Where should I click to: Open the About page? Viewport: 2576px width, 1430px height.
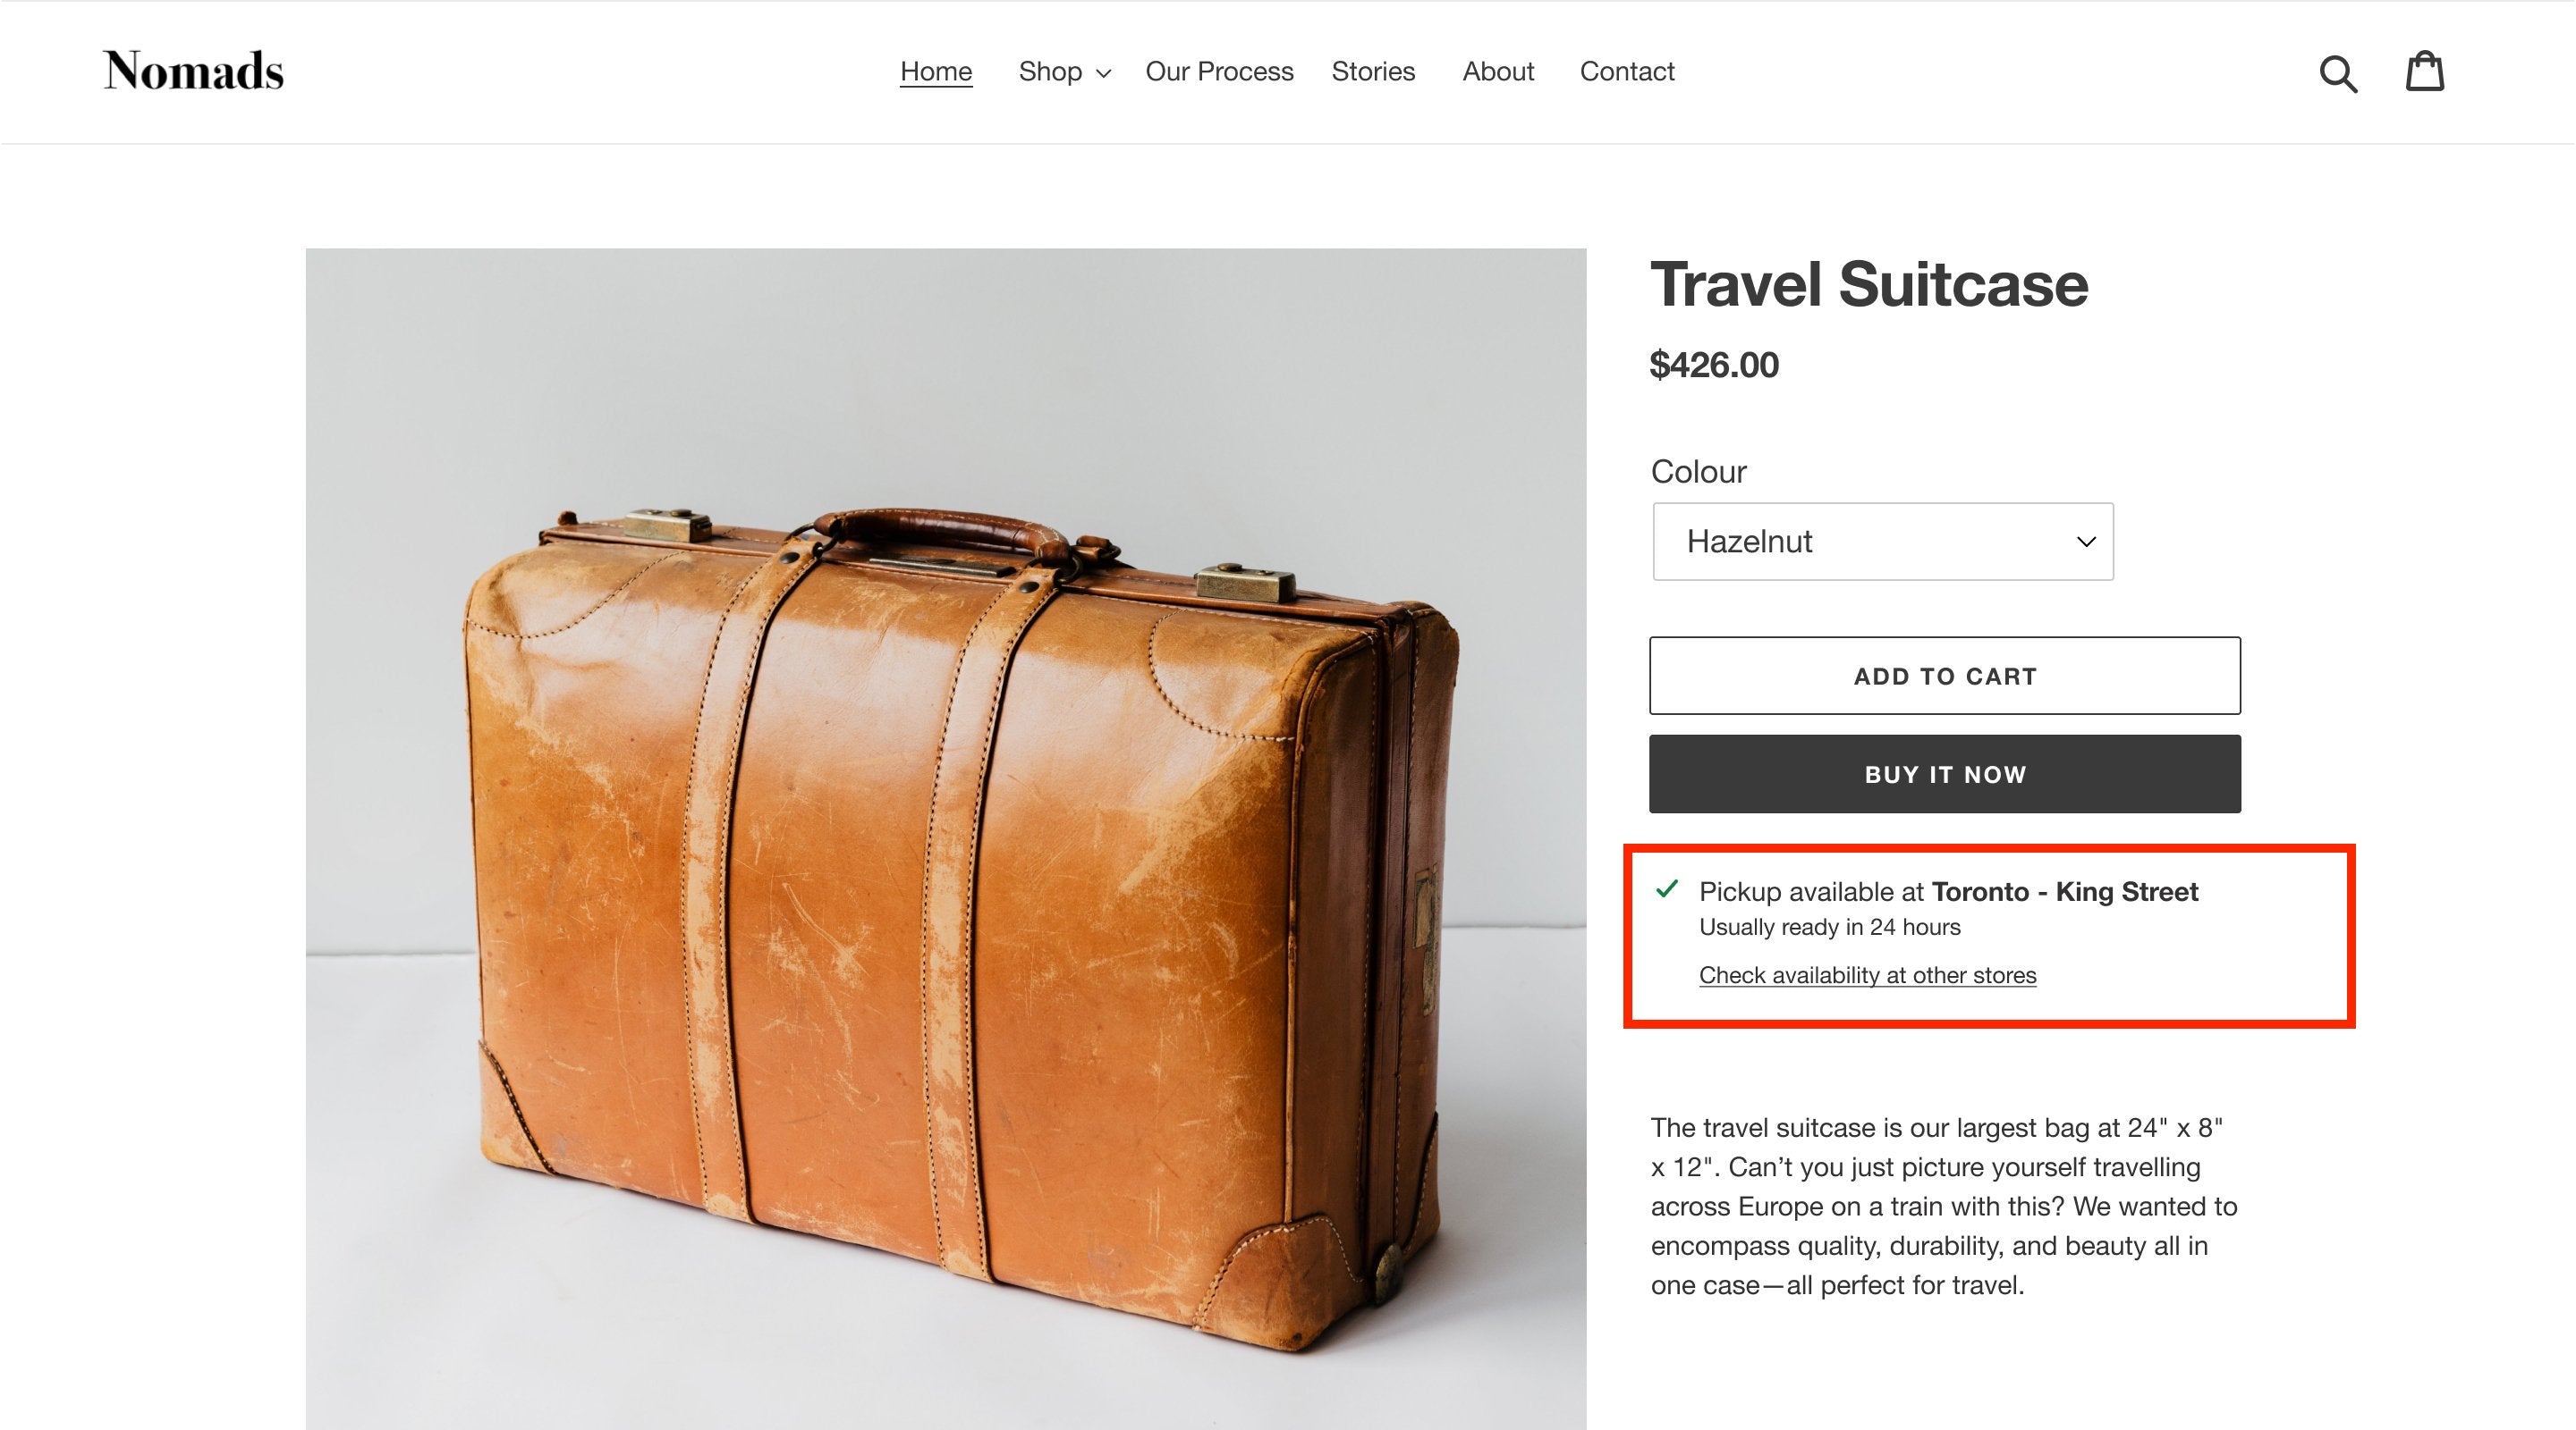[1497, 72]
